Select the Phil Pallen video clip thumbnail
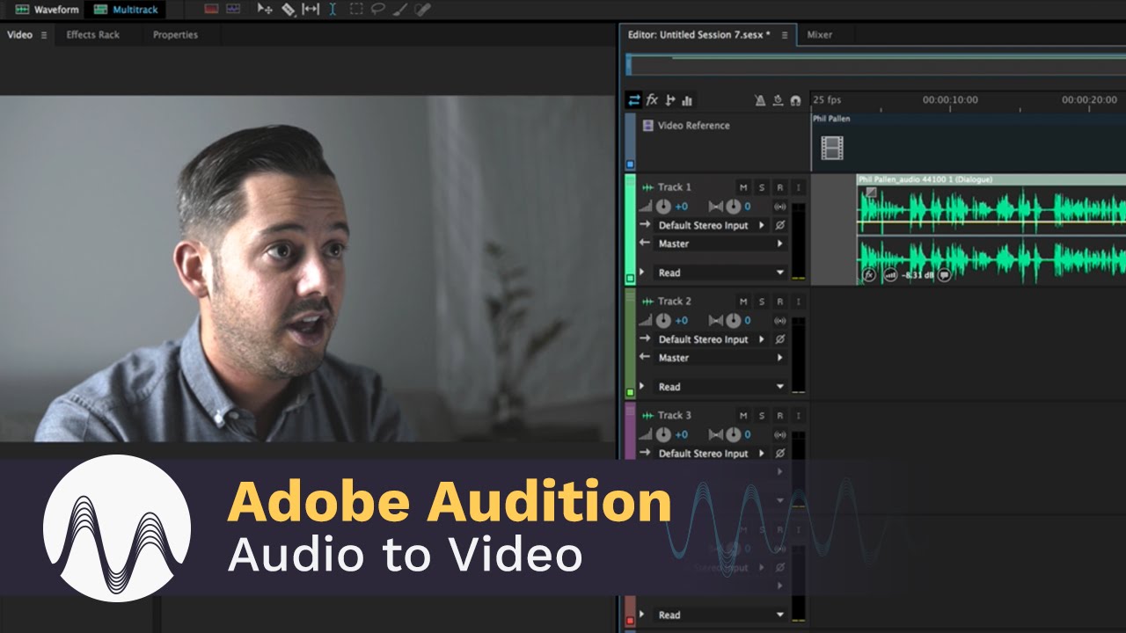The height and width of the screenshot is (633, 1126). pos(832,148)
